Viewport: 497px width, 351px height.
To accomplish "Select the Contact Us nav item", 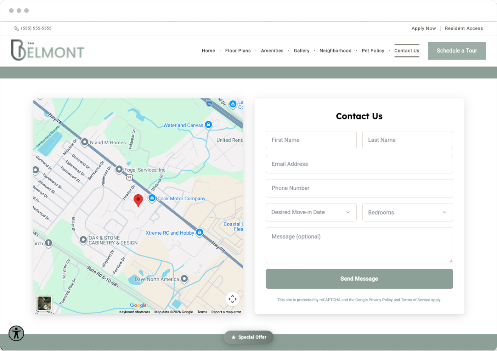I will (x=407, y=51).
